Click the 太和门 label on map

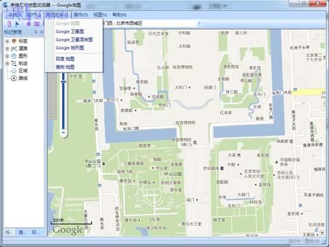(181, 87)
